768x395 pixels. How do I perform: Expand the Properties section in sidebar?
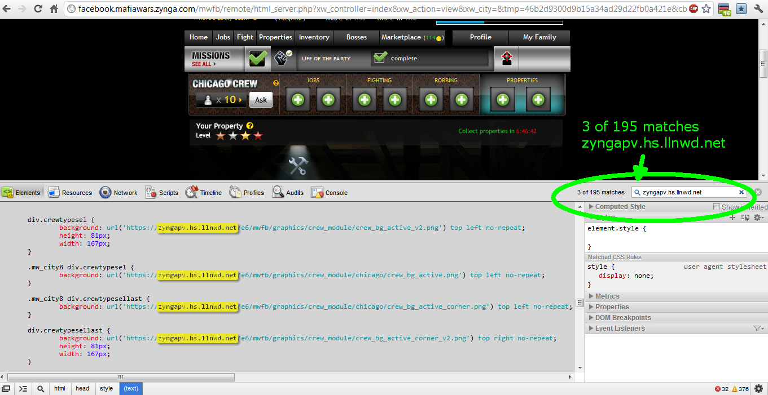(608, 307)
